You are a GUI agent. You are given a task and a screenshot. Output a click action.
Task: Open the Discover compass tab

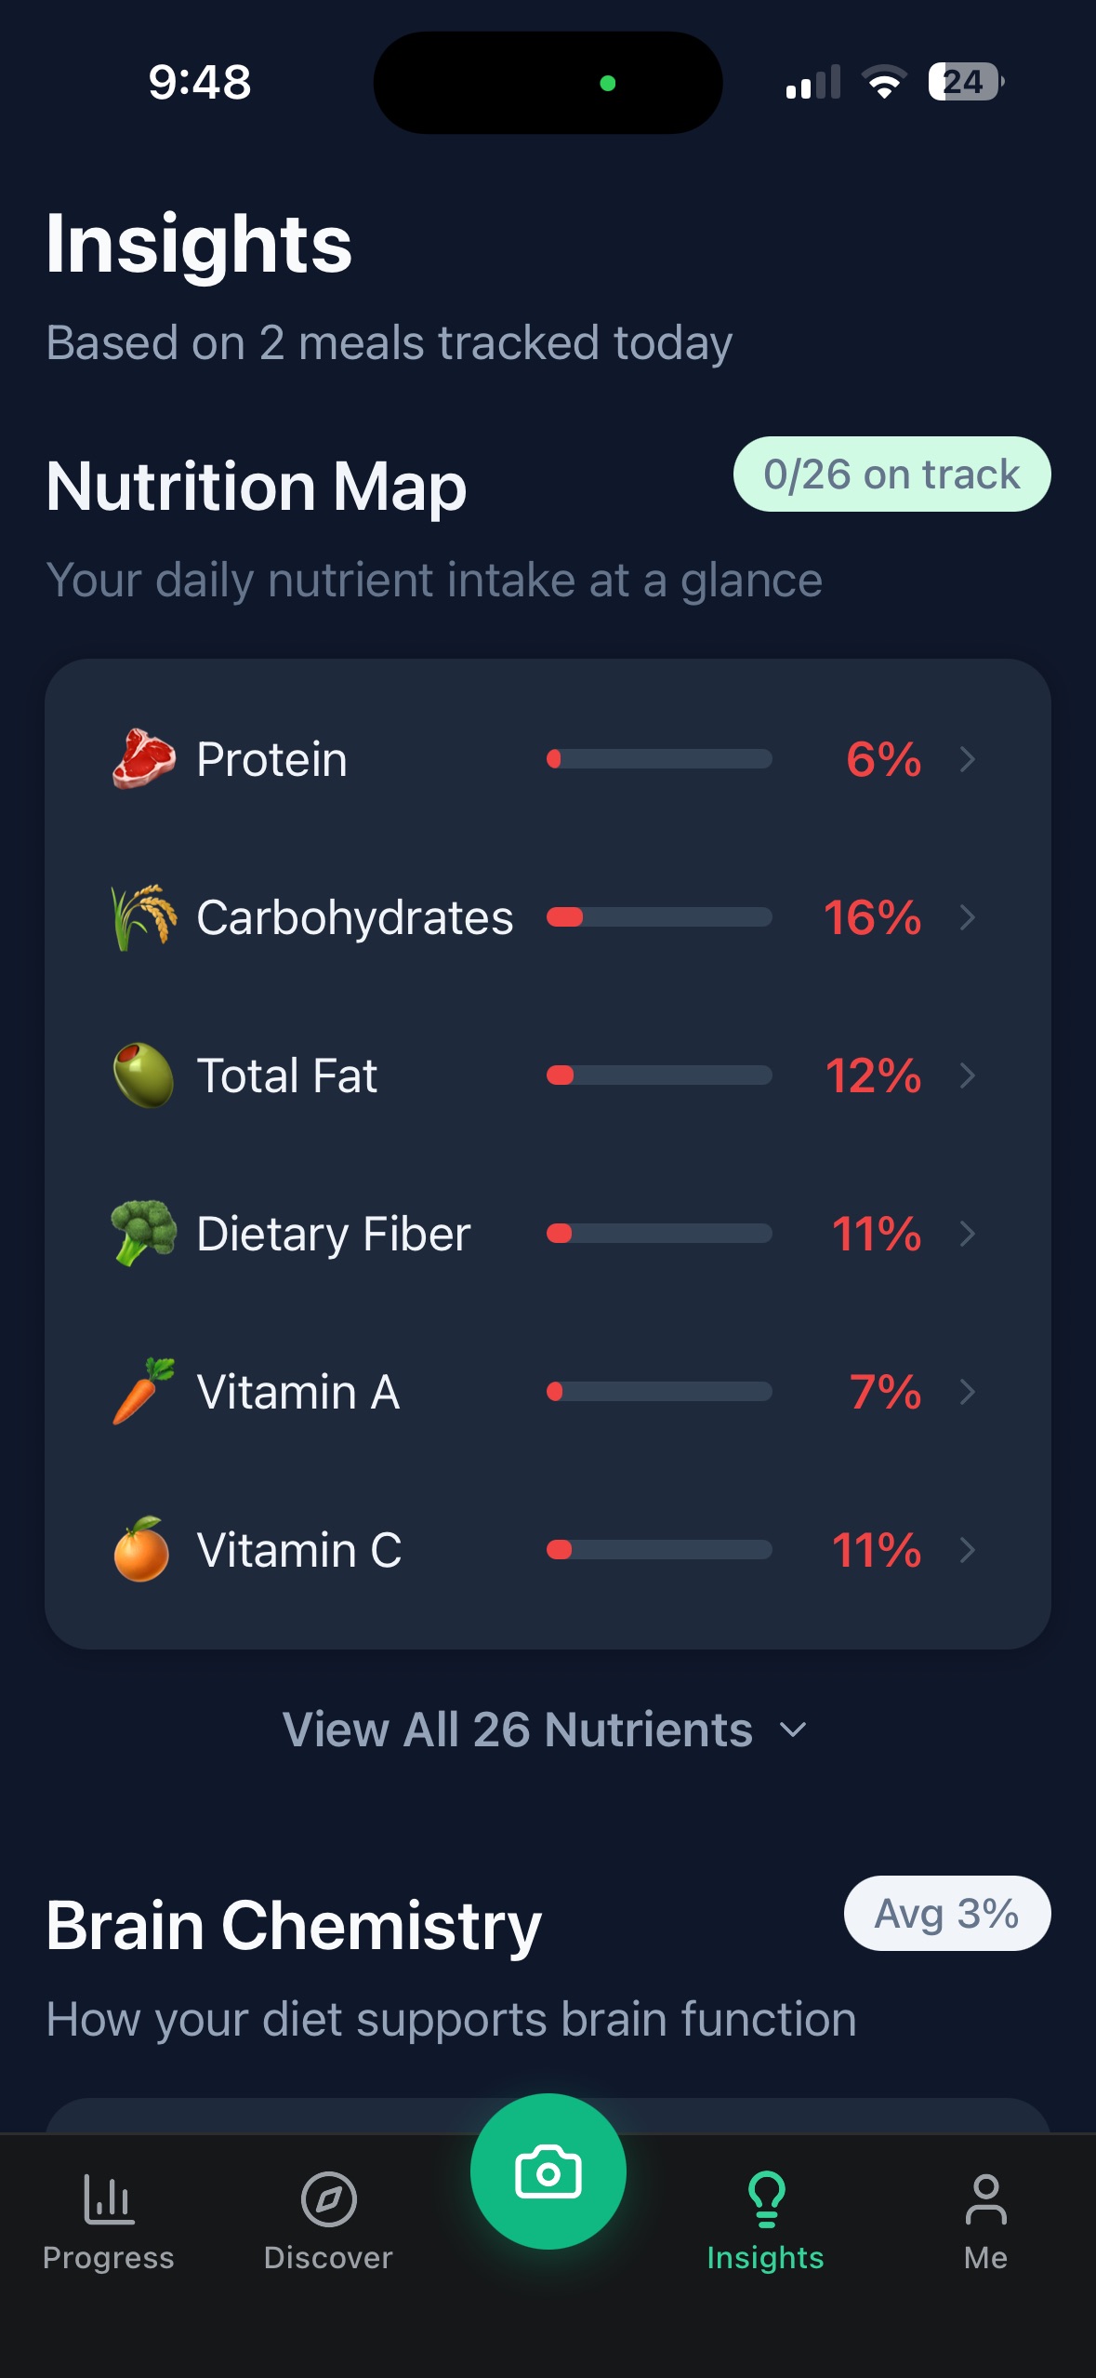tap(328, 2219)
